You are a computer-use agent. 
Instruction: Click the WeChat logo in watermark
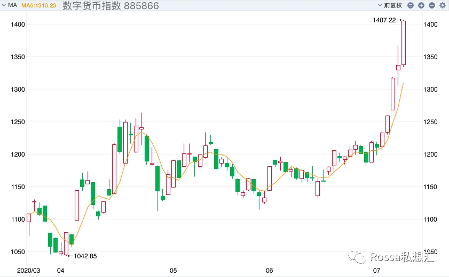(357, 257)
